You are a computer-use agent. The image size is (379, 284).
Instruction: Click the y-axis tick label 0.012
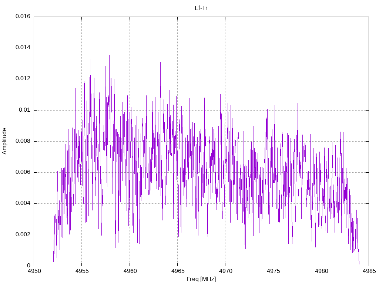(23, 79)
